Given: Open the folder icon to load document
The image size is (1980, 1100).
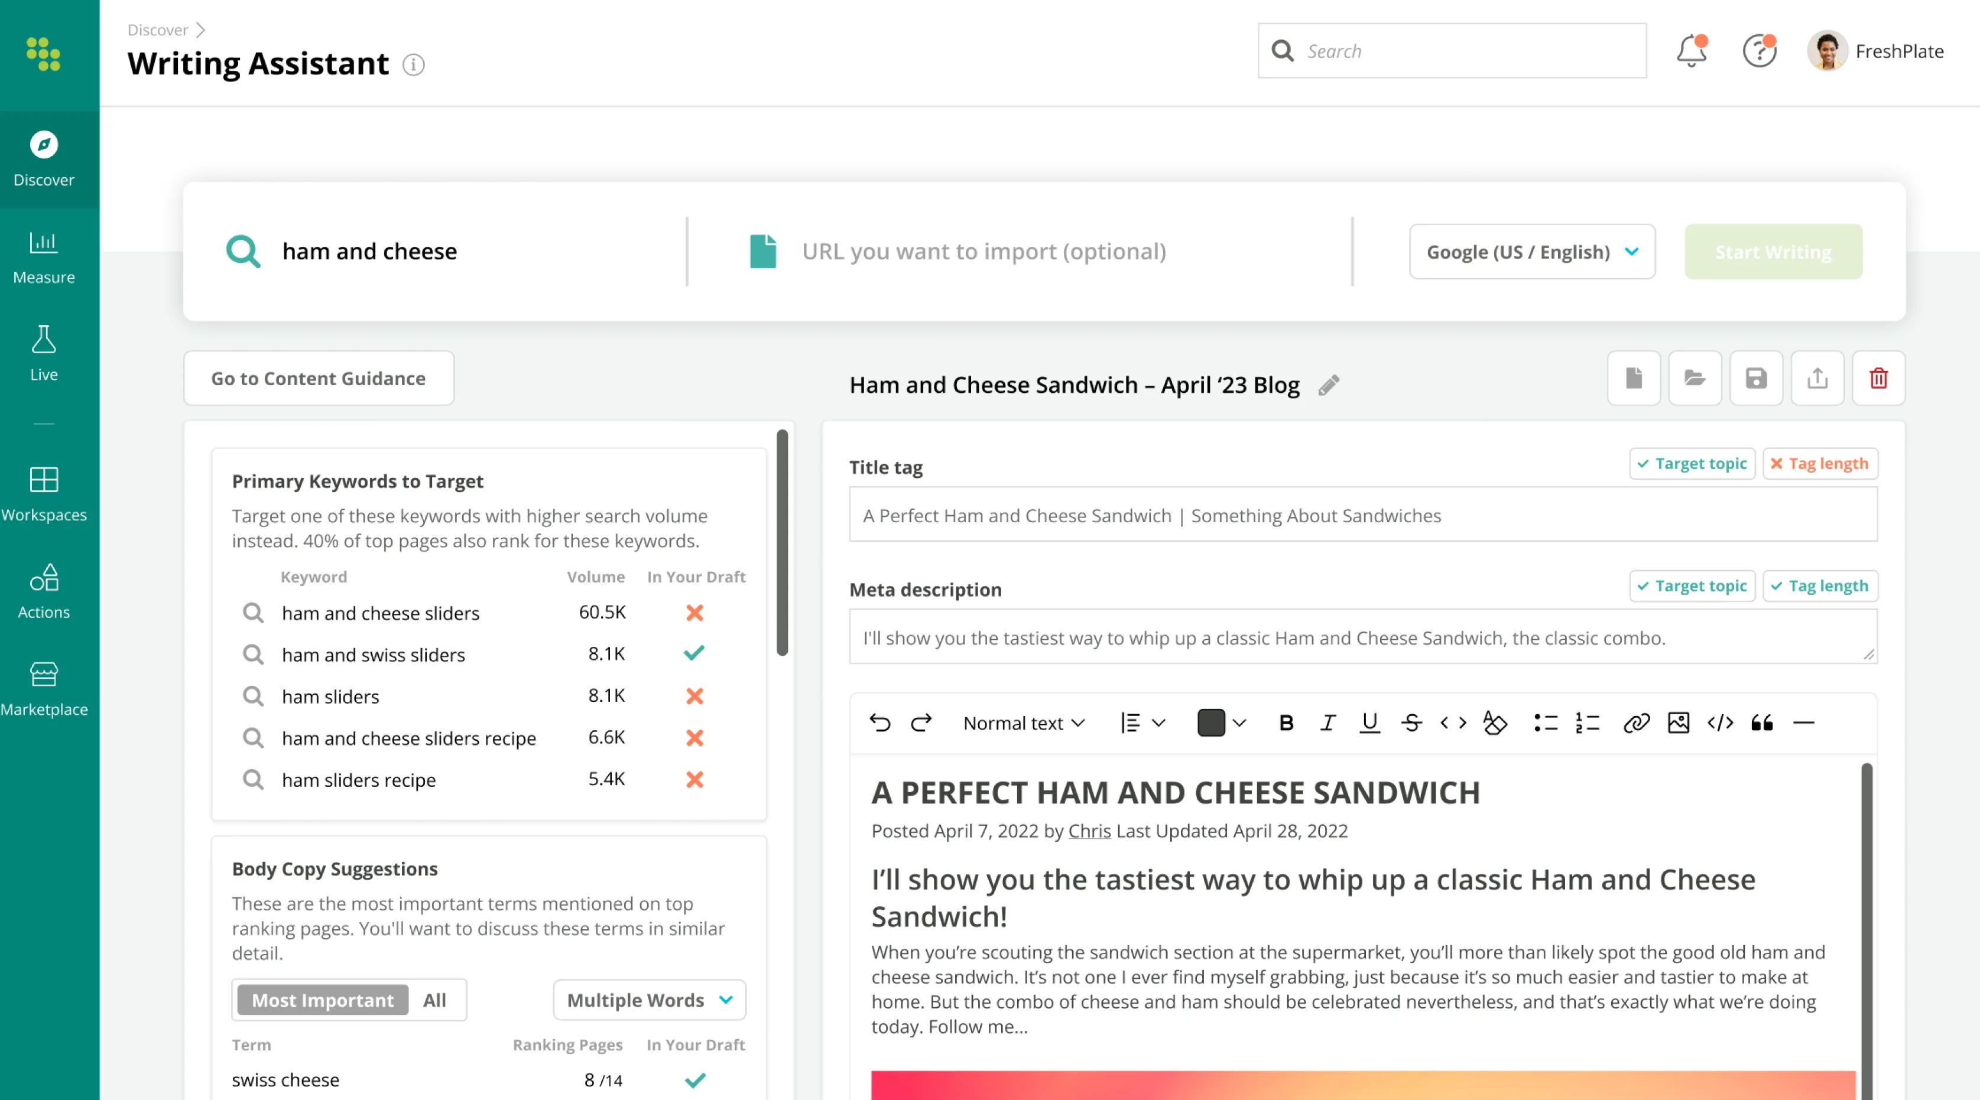Looking at the screenshot, I should coord(1694,378).
